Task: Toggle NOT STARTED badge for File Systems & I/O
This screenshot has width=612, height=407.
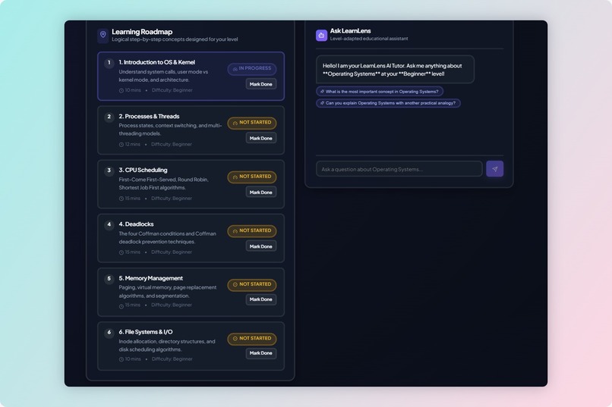Action: pos(252,339)
